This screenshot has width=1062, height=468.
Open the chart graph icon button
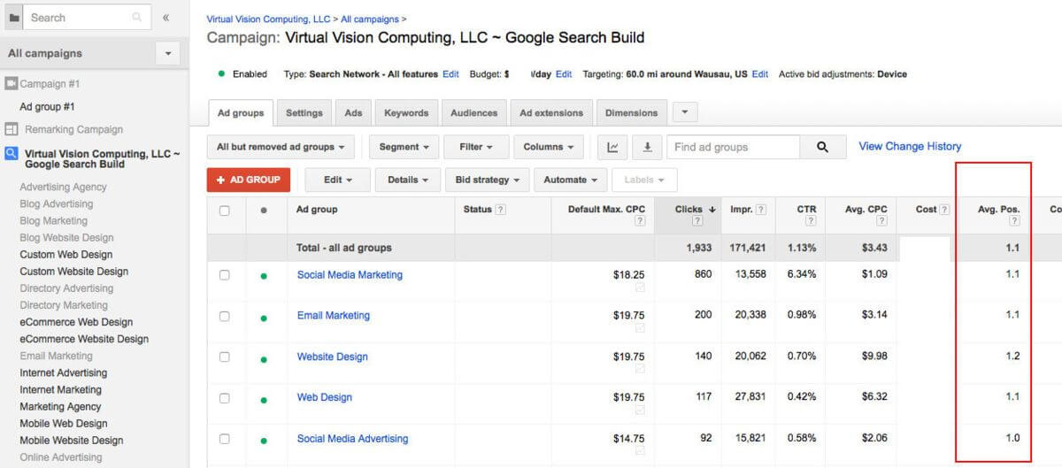(x=613, y=147)
